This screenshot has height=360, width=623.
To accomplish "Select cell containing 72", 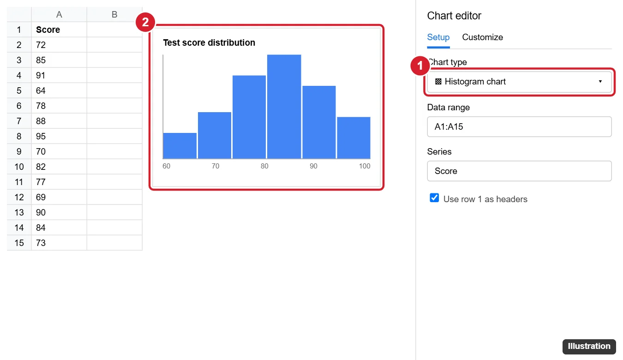I will point(59,45).
